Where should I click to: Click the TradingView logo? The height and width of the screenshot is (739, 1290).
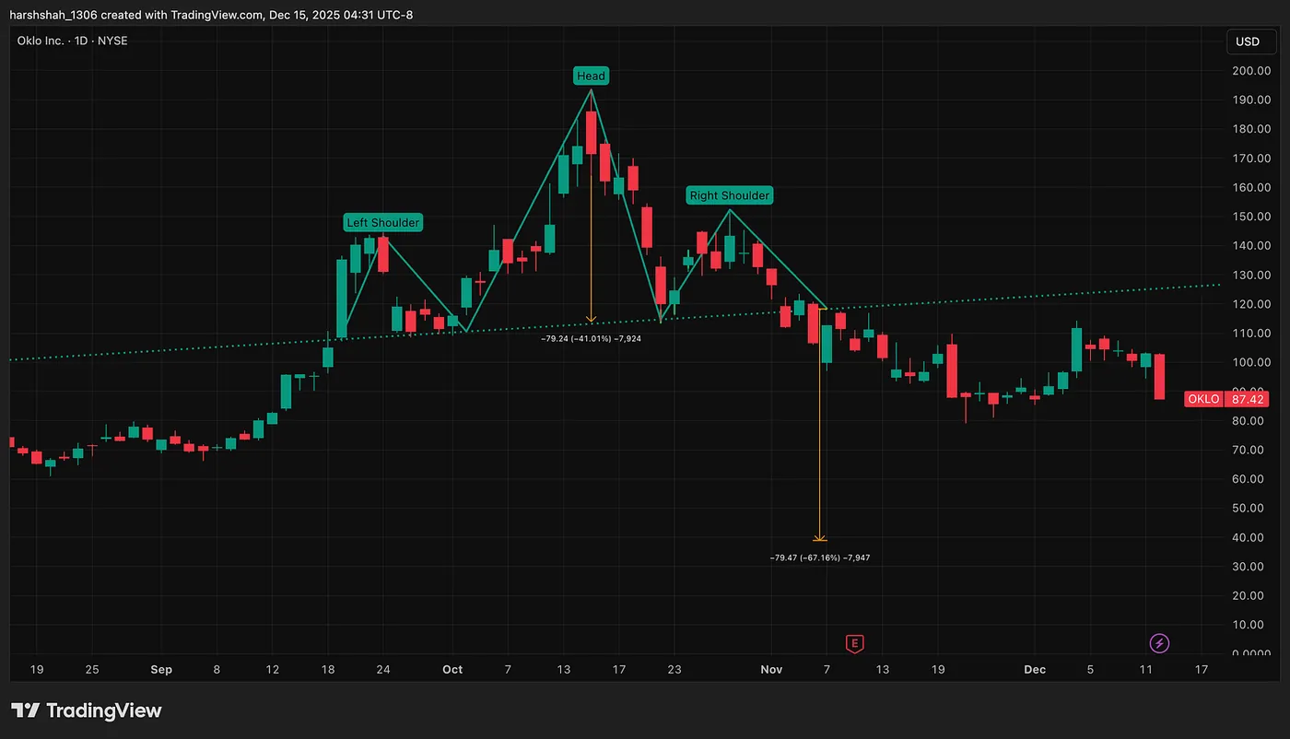[x=87, y=710]
